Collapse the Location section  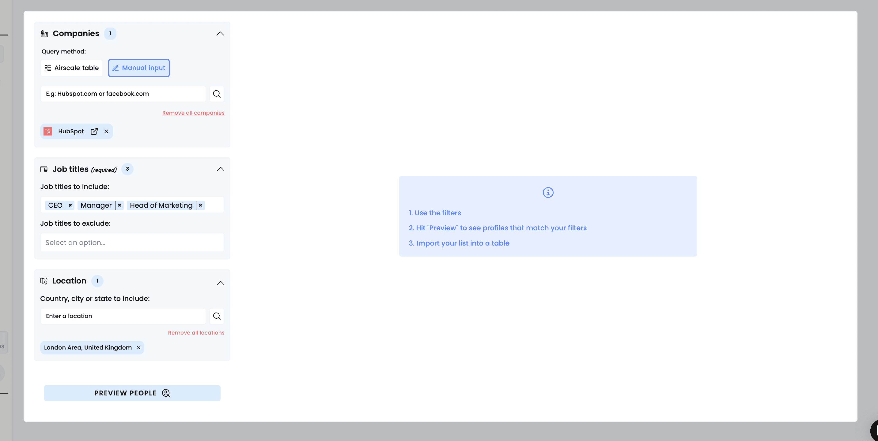click(x=221, y=283)
